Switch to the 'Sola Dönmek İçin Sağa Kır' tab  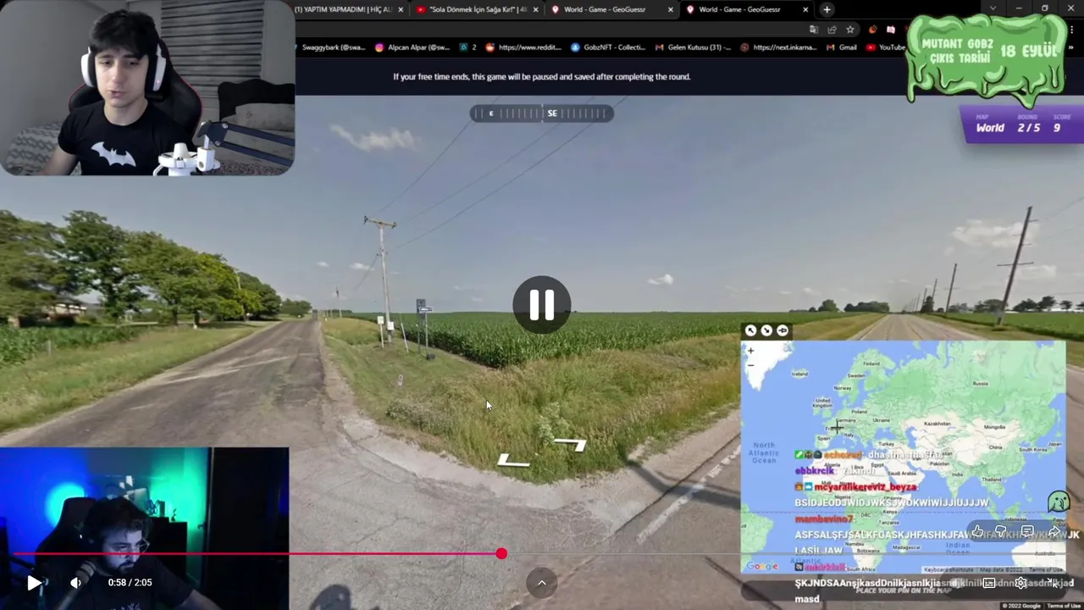pos(478,9)
